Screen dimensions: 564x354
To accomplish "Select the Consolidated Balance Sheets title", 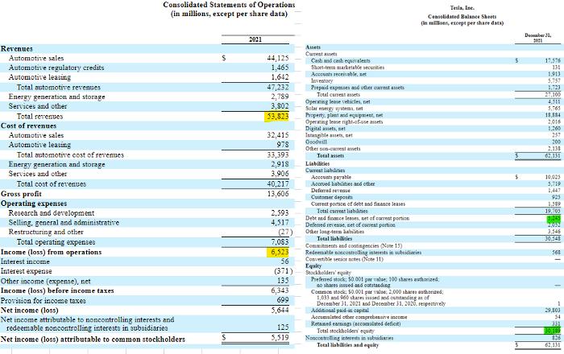I will click(x=462, y=17).
